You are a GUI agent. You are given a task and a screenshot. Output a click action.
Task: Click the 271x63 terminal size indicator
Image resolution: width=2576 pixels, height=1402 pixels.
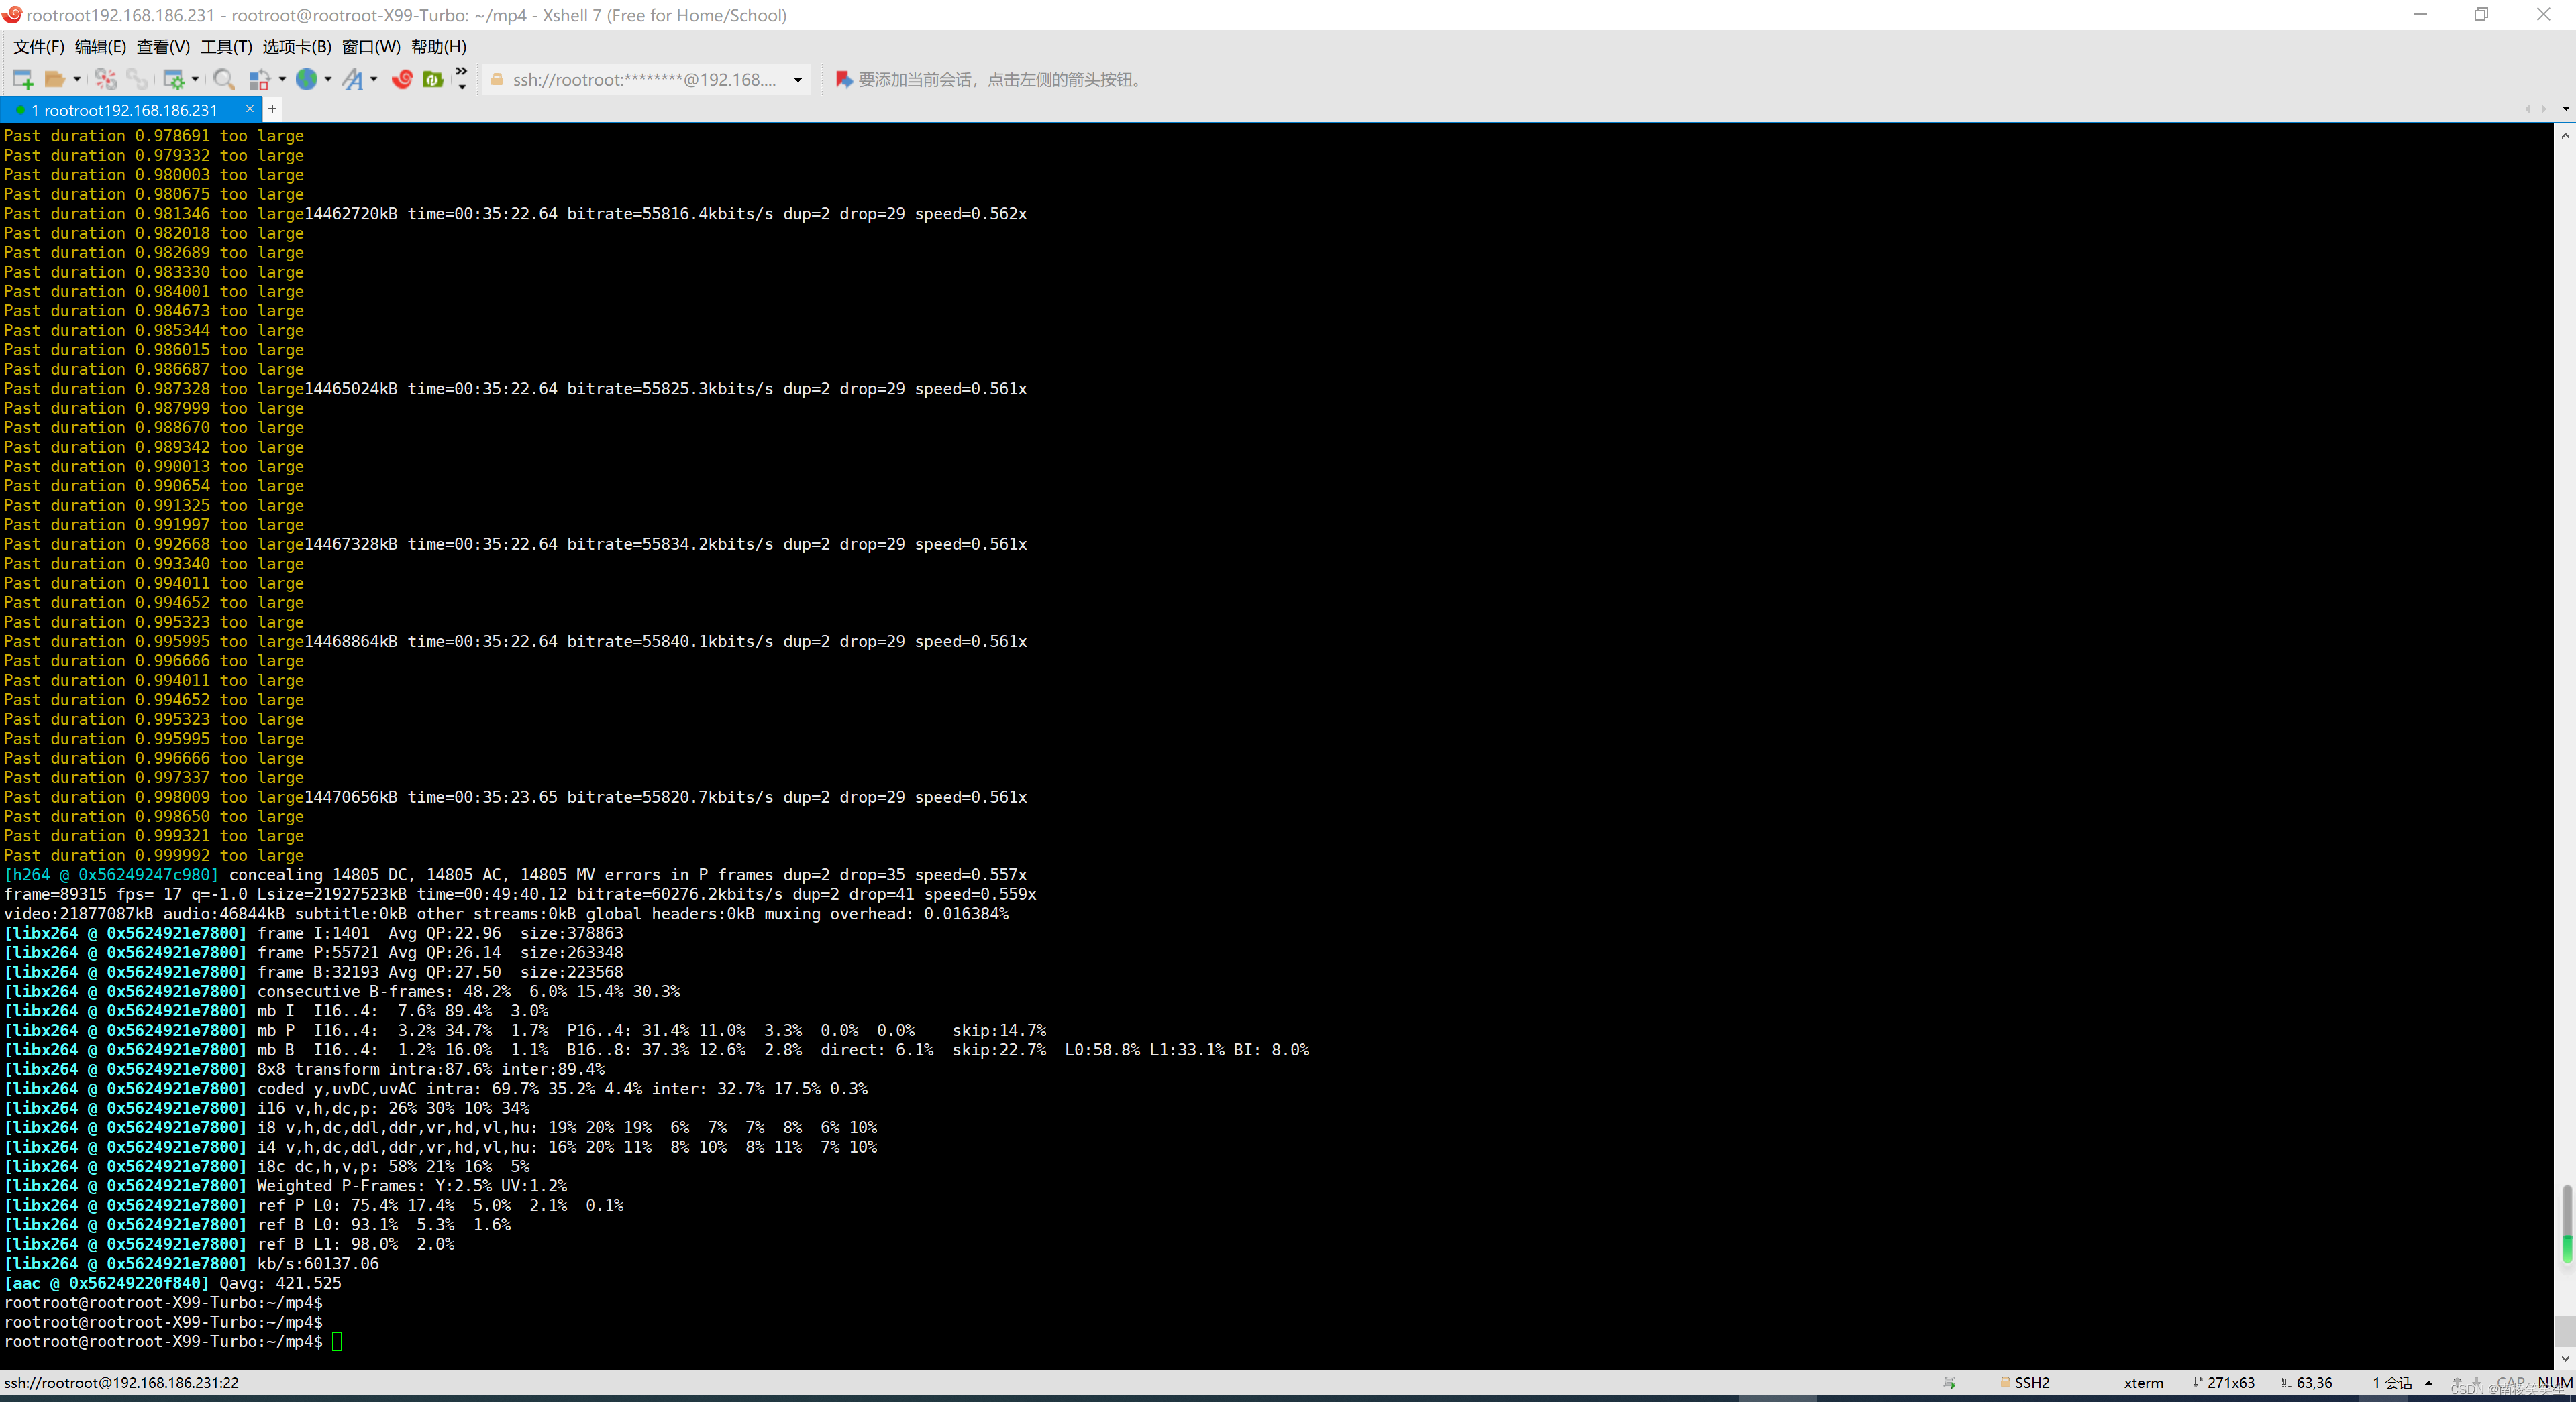2223,1382
